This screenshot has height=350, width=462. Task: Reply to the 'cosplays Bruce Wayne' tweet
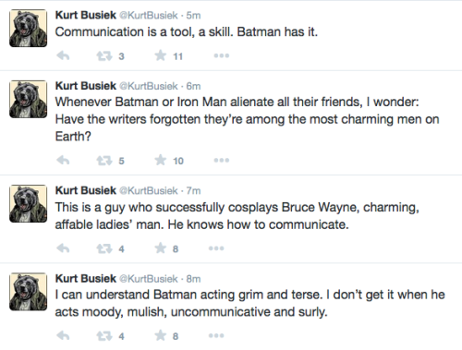click(x=63, y=248)
